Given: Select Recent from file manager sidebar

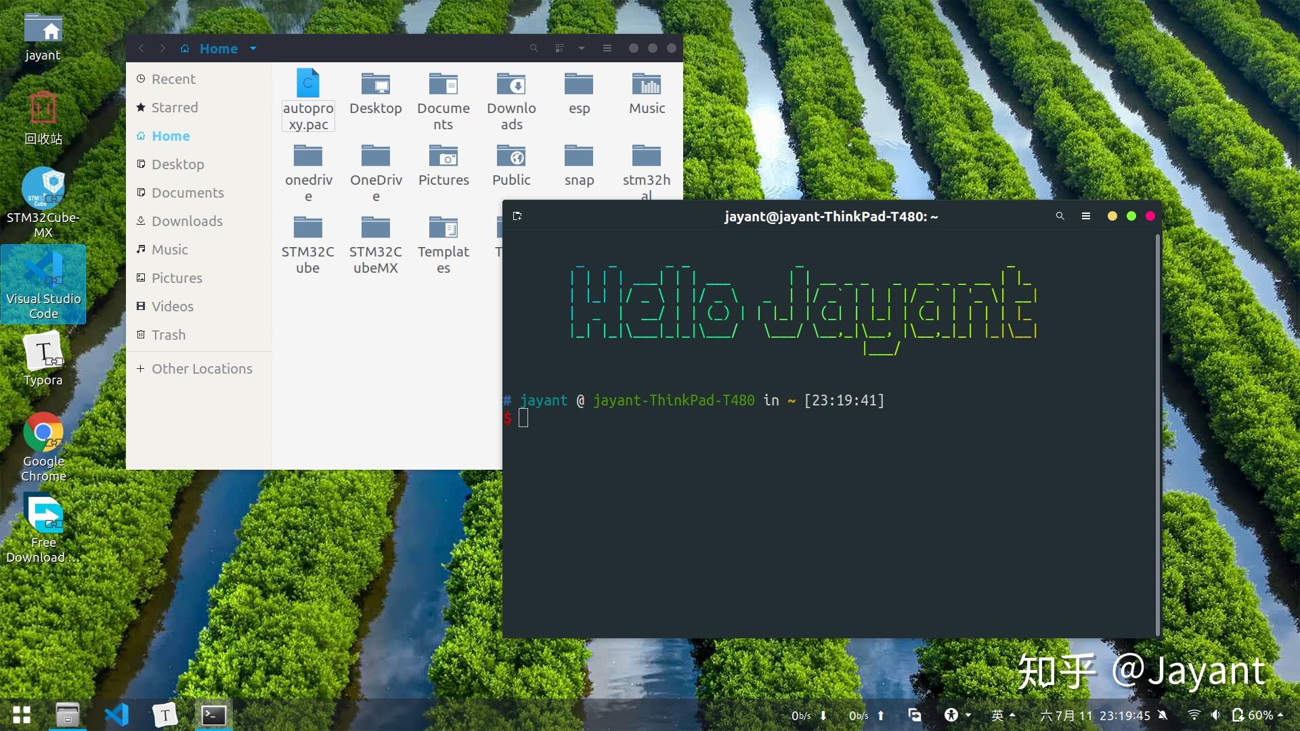Looking at the screenshot, I should pyautogui.click(x=173, y=79).
